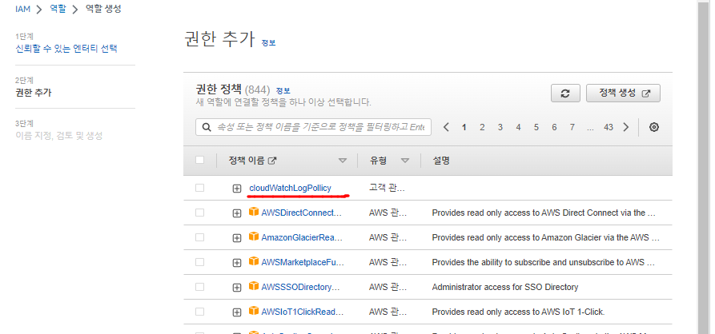Open the AWSDirectConnect policy link
The height and width of the screenshot is (334, 715).
[301, 213]
